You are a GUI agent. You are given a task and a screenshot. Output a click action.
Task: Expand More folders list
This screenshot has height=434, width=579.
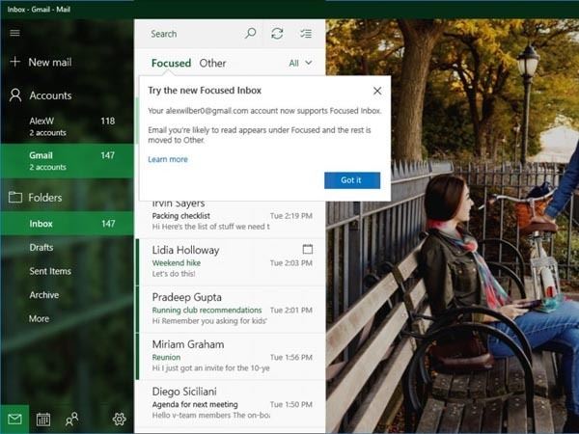click(x=39, y=318)
